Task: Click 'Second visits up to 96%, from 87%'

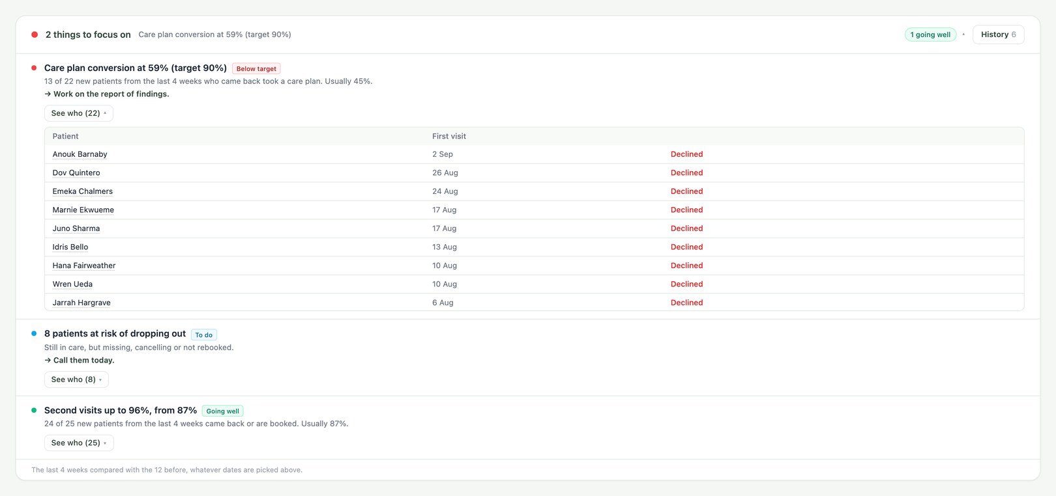Action: (121, 410)
